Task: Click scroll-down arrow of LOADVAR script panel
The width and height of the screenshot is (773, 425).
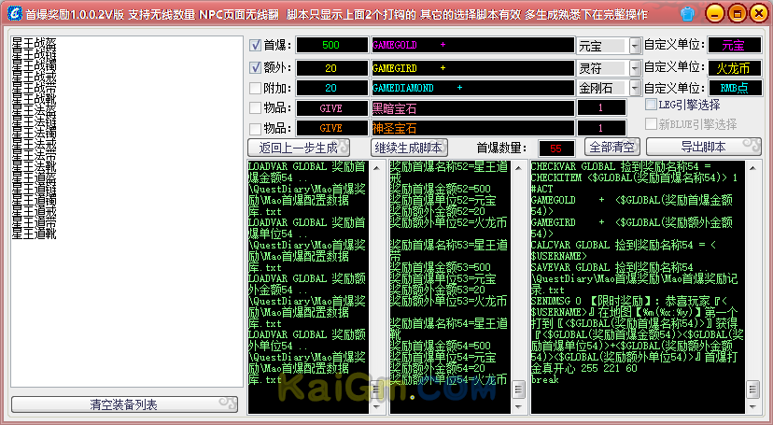Action: click(376, 407)
